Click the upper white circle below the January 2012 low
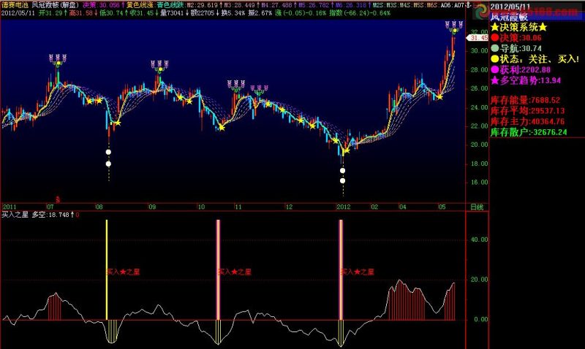 (x=342, y=171)
